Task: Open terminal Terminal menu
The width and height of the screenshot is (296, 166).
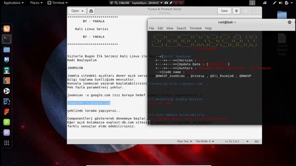Action: 195,28
